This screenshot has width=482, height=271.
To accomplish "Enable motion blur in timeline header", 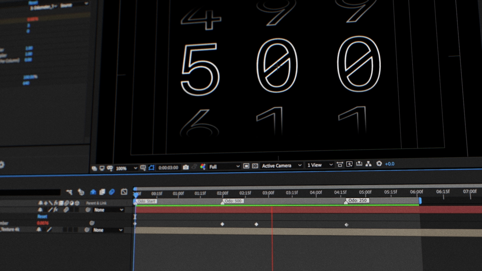I will [x=112, y=192].
